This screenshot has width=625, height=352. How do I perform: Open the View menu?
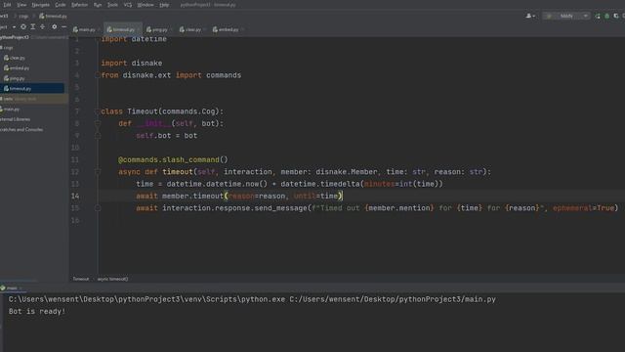[x=21, y=5]
